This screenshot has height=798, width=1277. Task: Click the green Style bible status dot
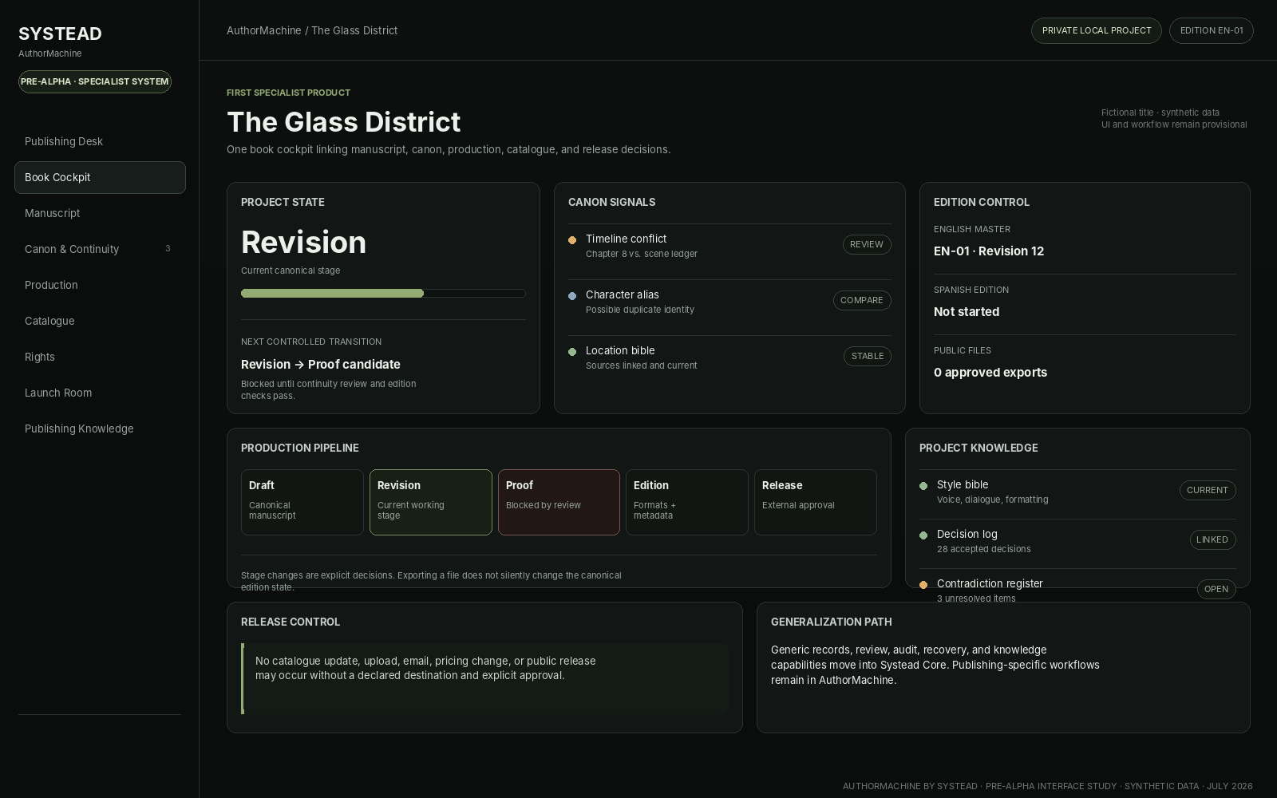pos(923,486)
